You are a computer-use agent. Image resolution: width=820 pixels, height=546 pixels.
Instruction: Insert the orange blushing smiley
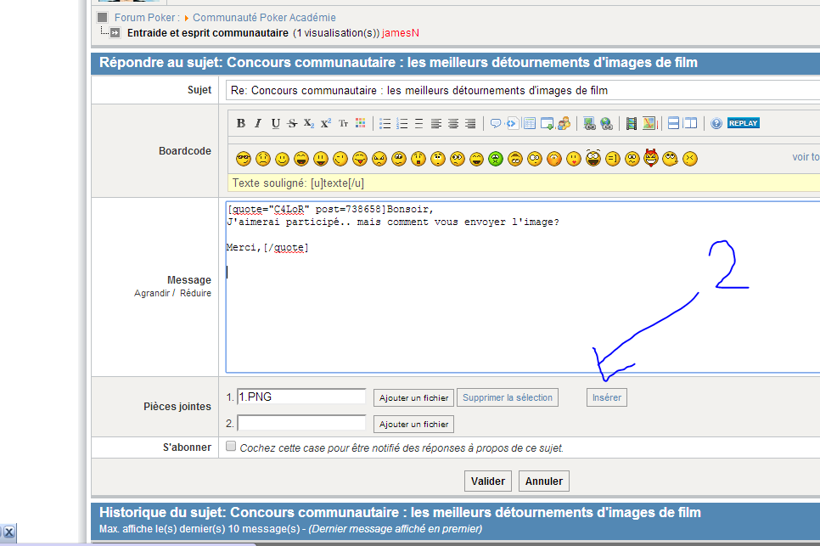pos(553,159)
